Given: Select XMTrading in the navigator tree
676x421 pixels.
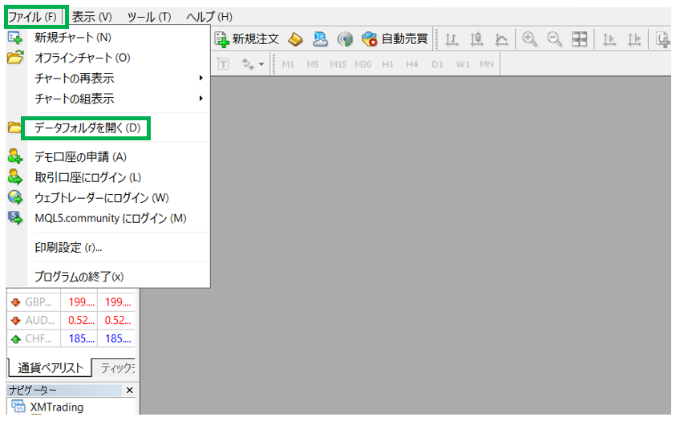Looking at the screenshot, I should [59, 407].
